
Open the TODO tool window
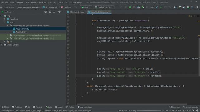coord(5,107)
